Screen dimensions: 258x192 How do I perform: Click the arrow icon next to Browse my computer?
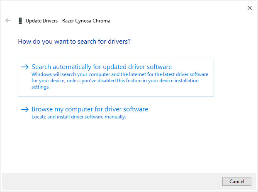coord(25,109)
